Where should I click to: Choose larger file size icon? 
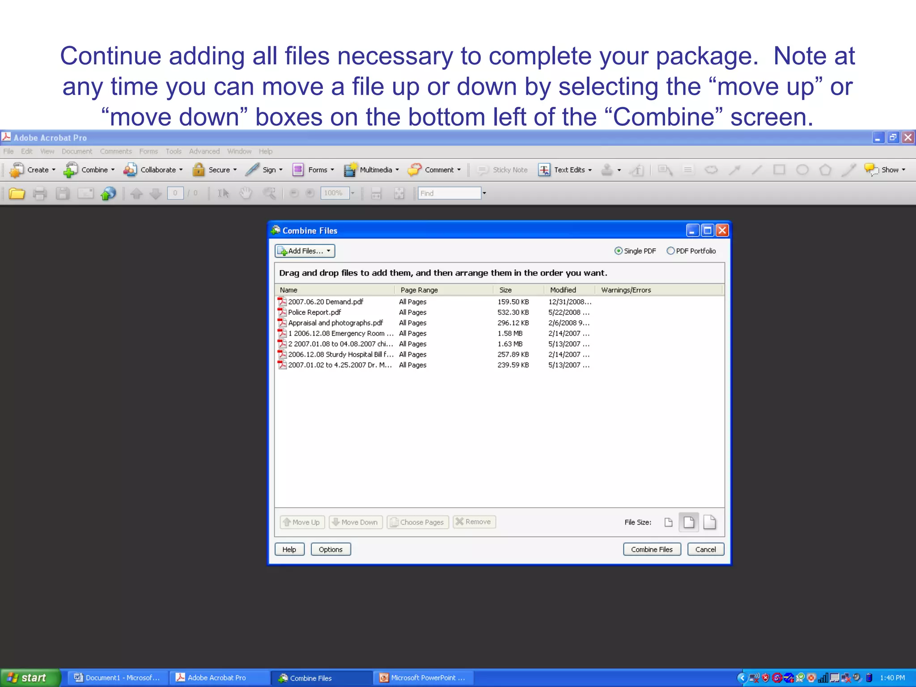[710, 522]
